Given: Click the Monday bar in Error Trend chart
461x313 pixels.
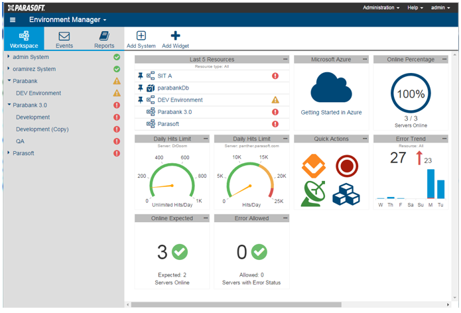Looking at the screenshot, I should pos(430,184).
